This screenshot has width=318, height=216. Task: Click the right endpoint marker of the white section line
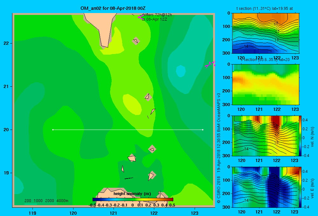203,130
